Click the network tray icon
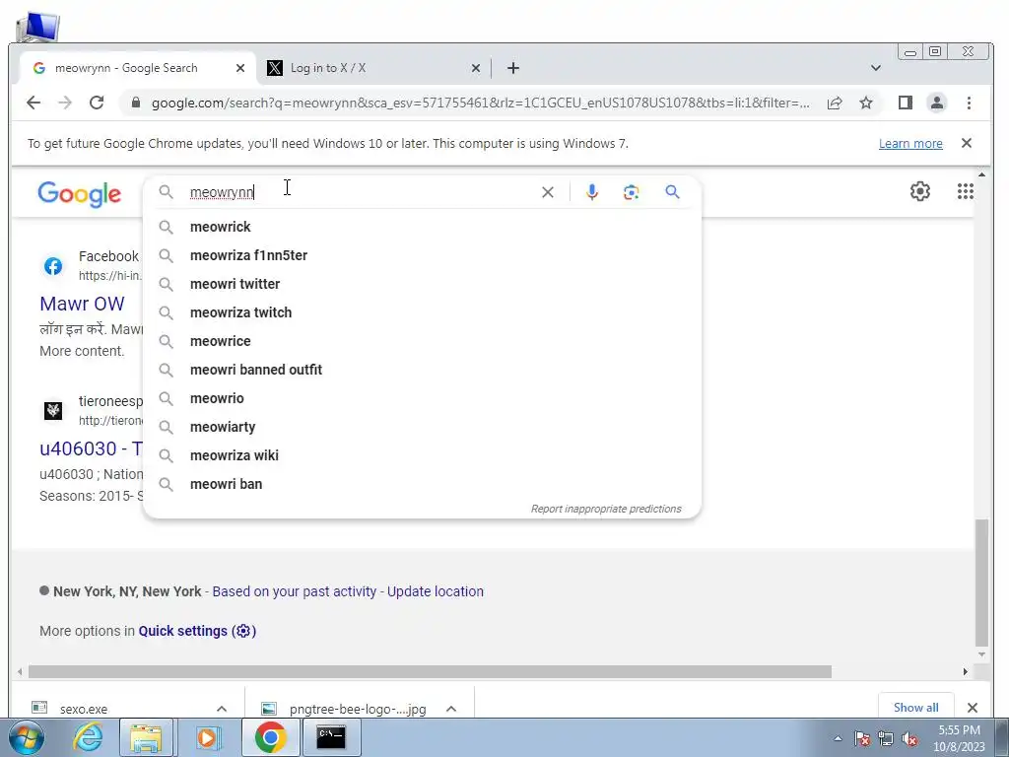 point(886,739)
